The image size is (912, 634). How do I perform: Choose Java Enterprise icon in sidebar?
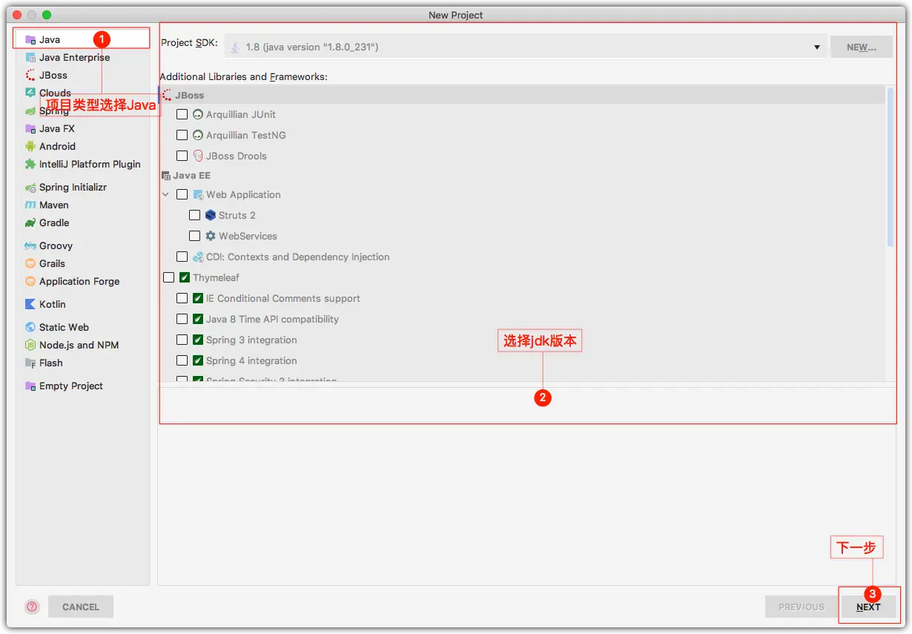click(x=30, y=57)
